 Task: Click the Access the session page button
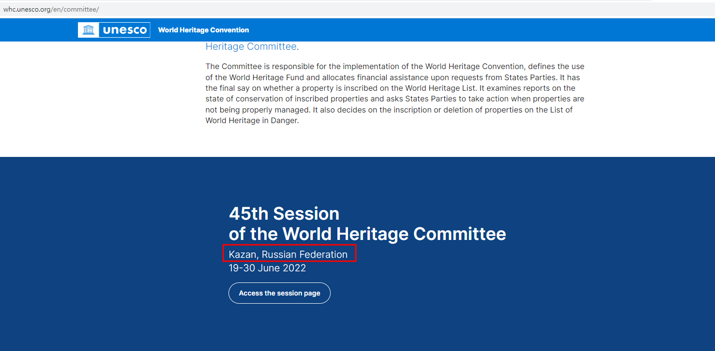coord(279,293)
